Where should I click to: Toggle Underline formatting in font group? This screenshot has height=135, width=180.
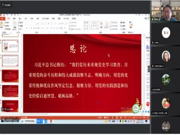pyautogui.click(x=31, y=28)
